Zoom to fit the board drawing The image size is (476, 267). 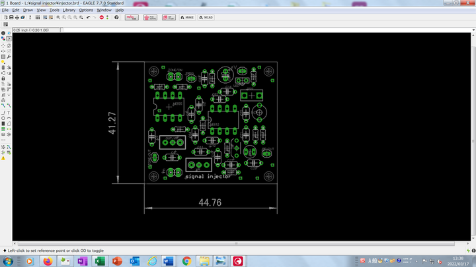point(58,18)
